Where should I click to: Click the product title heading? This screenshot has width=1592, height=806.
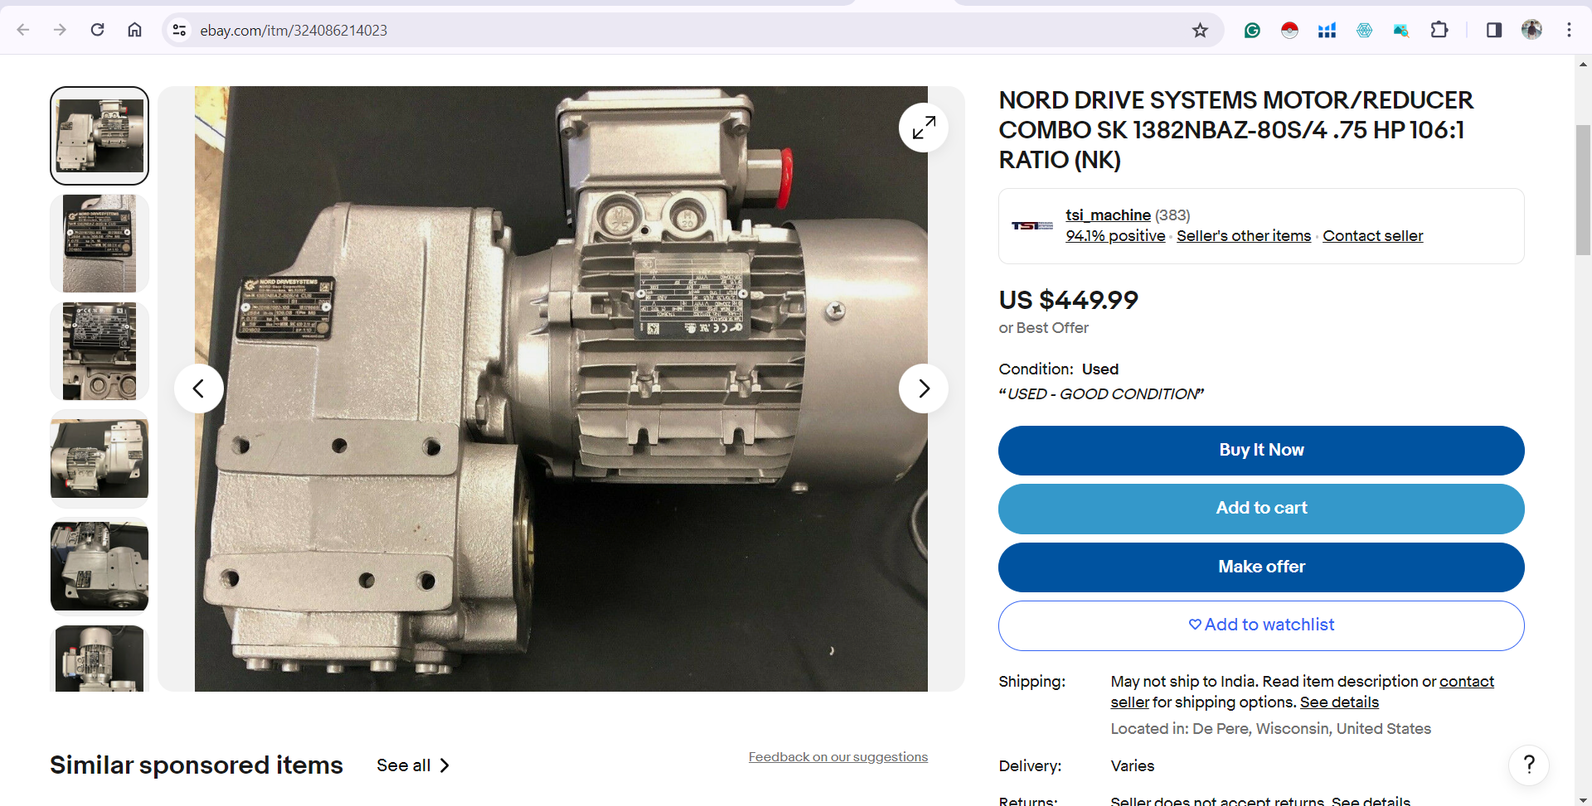(x=1235, y=130)
